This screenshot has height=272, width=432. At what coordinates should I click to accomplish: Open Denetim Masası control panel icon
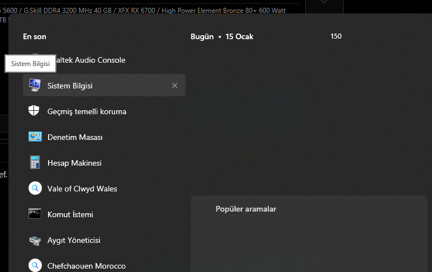coord(35,137)
